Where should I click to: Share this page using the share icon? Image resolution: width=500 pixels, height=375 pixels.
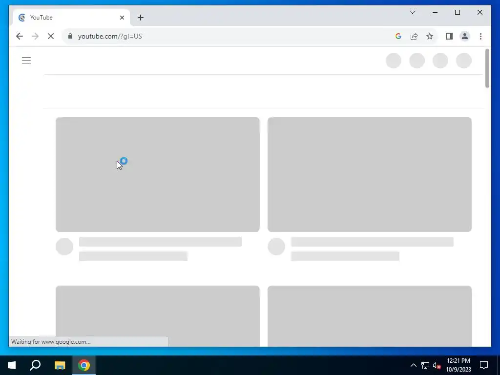[414, 36]
